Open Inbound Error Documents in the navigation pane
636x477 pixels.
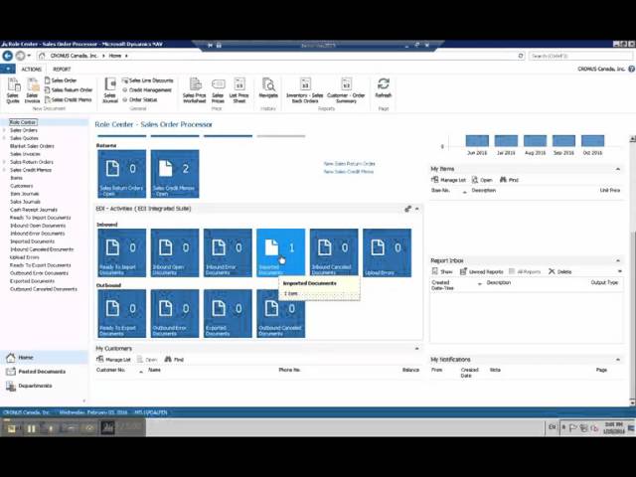coord(38,234)
